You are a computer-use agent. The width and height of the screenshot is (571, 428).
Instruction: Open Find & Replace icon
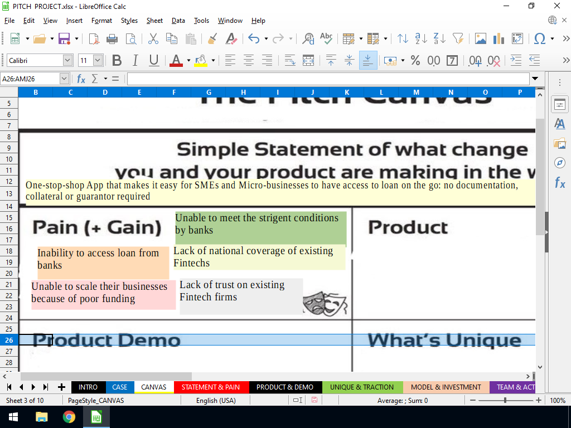pos(308,38)
